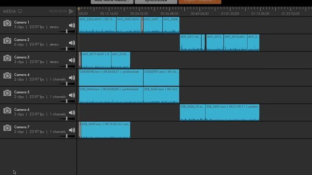Mute Camera 1 audio speaker
Viewport: 312px width, 175px height.
point(72,25)
